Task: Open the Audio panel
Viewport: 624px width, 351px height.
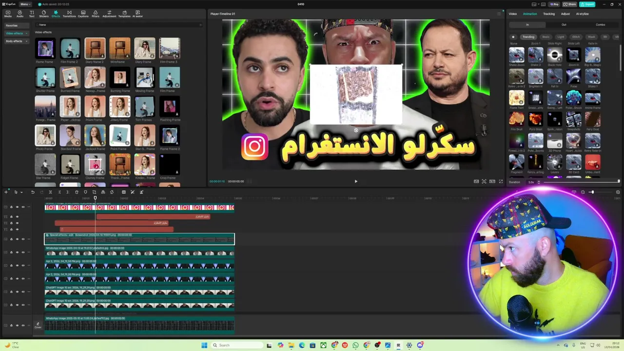Action: pyautogui.click(x=20, y=14)
